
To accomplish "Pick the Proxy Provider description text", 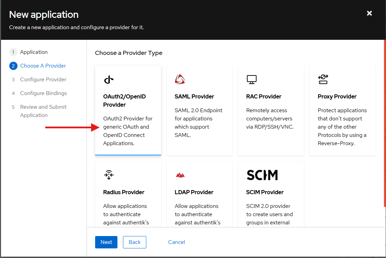I will pyautogui.click(x=342, y=127).
